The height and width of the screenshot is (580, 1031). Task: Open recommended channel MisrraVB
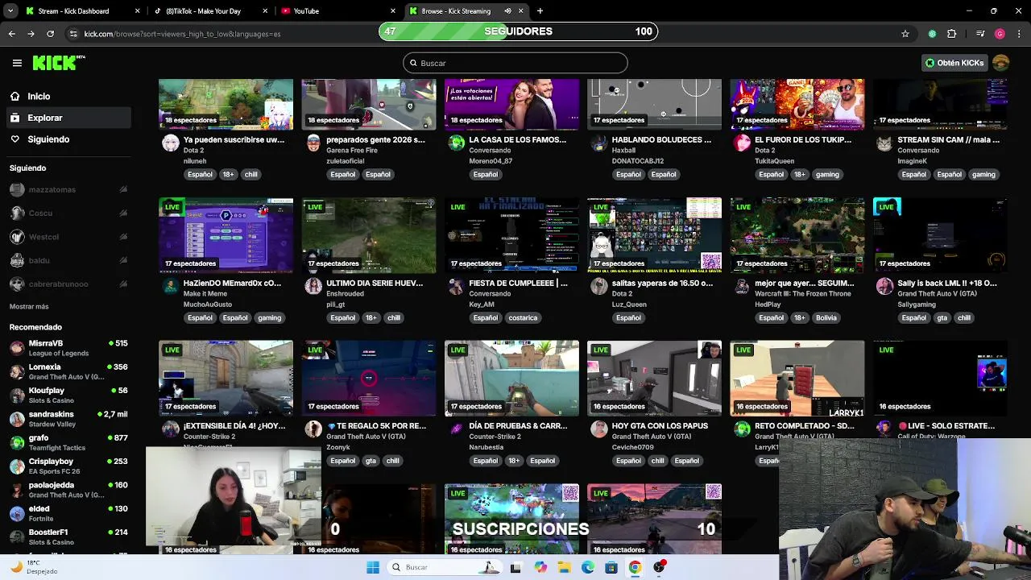(68, 347)
